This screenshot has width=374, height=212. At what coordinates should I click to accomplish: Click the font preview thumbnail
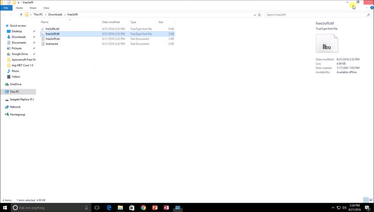[327, 43]
